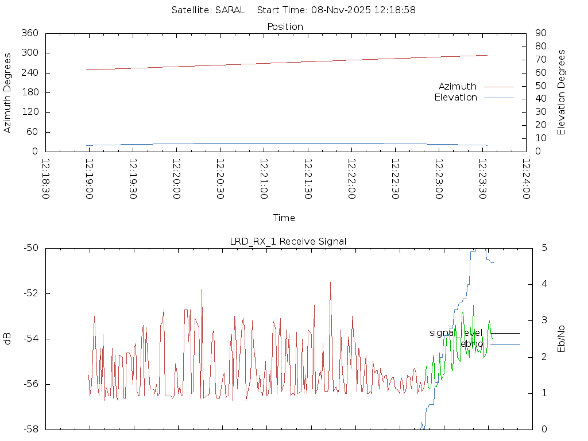This screenshot has height=441, width=588.
Task: Select the 12:19:00 time tick label
Action: tap(90, 179)
